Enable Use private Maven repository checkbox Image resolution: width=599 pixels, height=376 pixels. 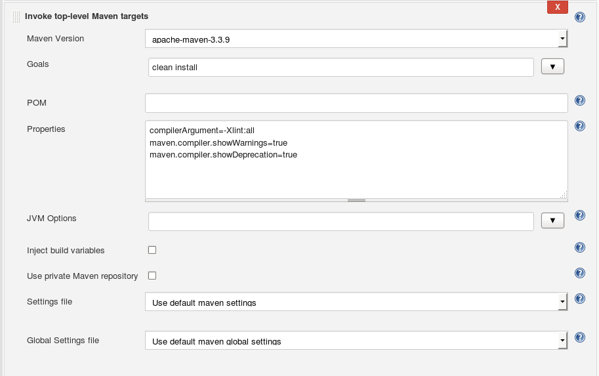[152, 276]
